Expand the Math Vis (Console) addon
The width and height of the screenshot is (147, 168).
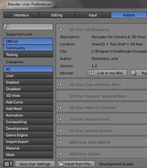[61, 108]
